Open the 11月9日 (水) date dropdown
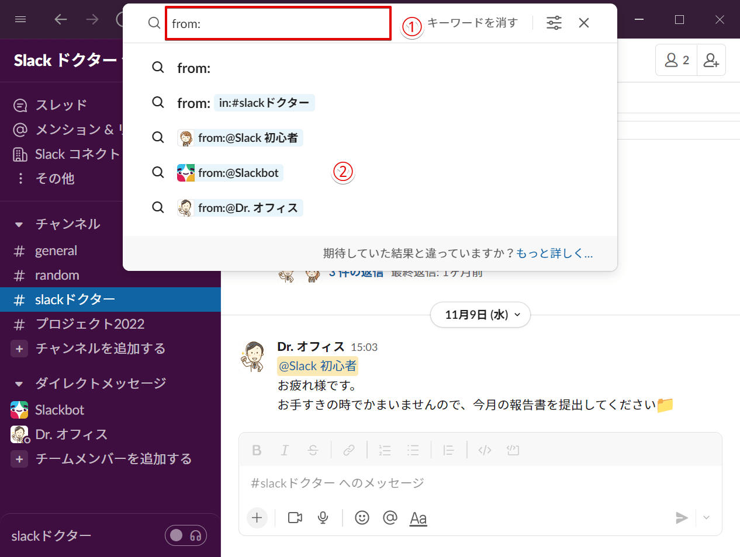 pos(480,315)
